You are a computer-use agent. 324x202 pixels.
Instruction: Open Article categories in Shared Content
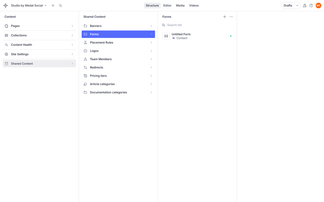tap(118, 84)
